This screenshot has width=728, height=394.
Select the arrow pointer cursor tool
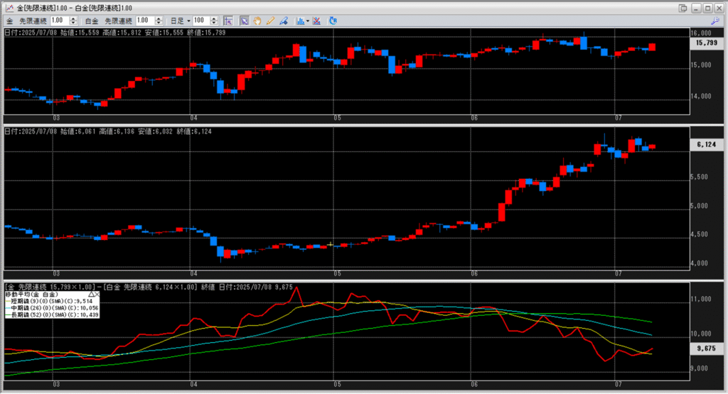tap(244, 21)
